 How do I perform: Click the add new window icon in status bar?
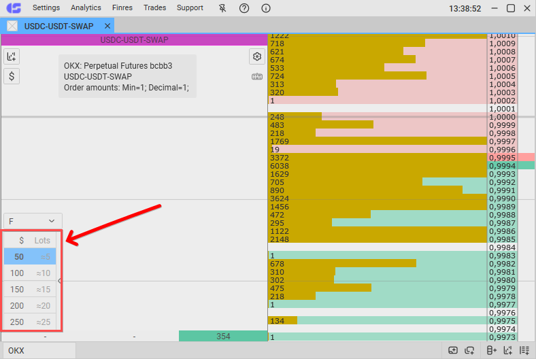coord(454,350)
